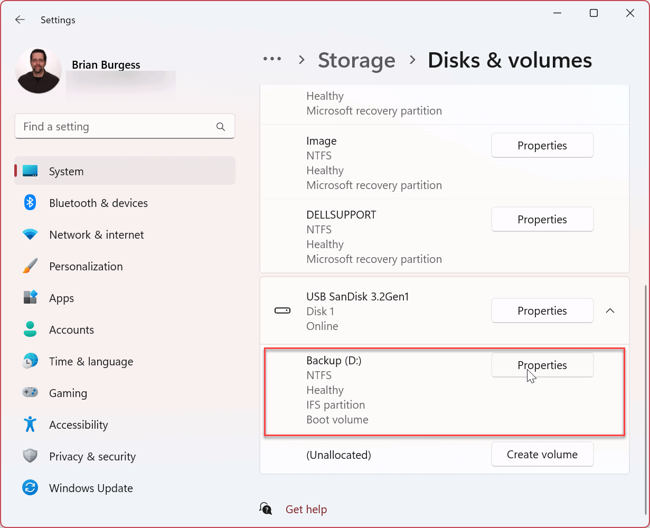Go to Accounts settings

(71, 330)
